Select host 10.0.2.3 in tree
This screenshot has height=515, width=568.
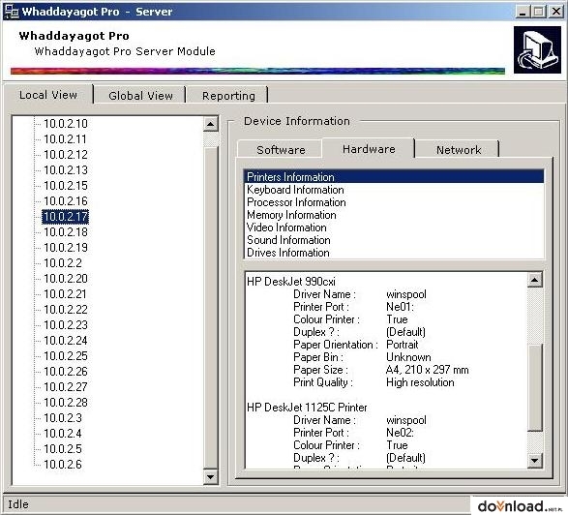63,418
